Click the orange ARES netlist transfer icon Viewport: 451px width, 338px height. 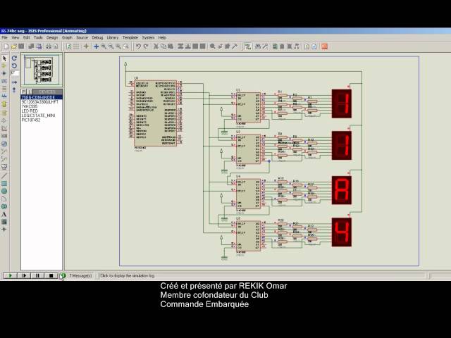tap(324, 46)
